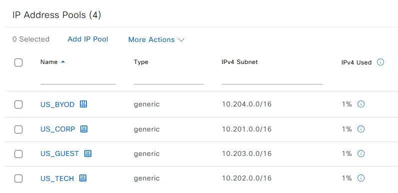The width and height of the screenshot is (398, 193).
Task: Tick the US_TECH row checkbox
Action: (18, 178)
